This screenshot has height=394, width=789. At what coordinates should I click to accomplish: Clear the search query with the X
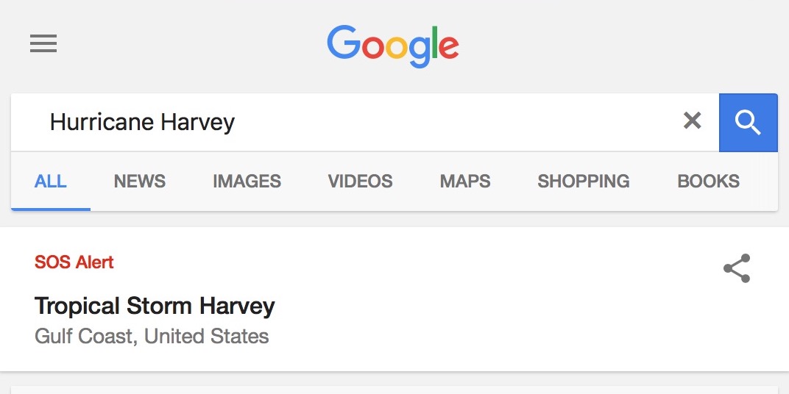point(692,121)
